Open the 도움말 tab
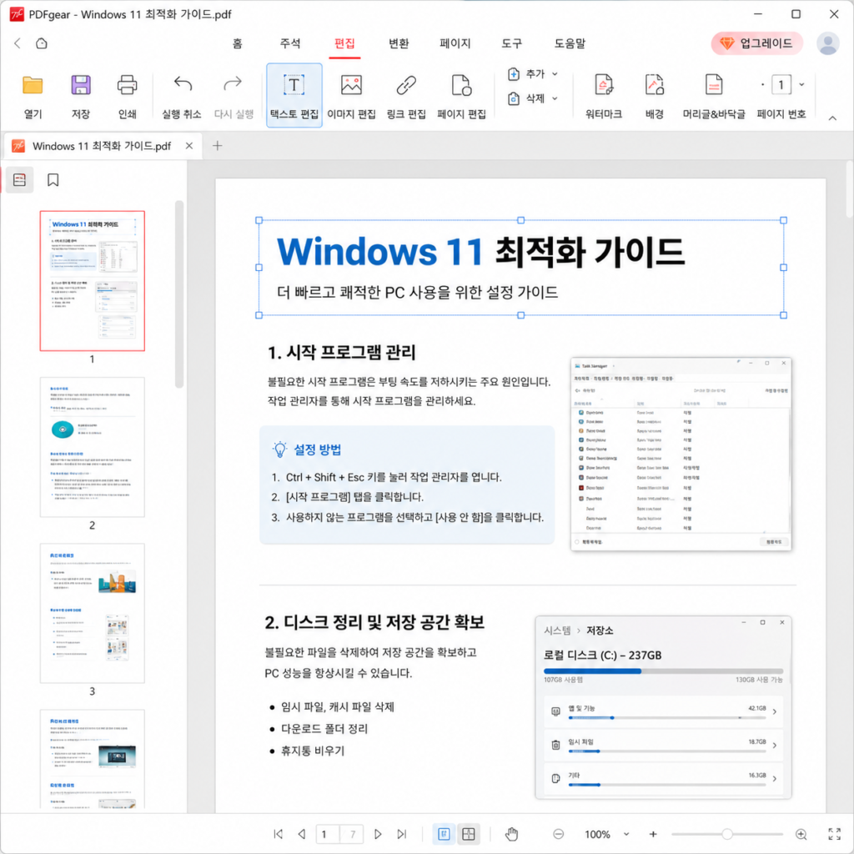The height and width of the screenshot is (854, 854). point(570,43)
